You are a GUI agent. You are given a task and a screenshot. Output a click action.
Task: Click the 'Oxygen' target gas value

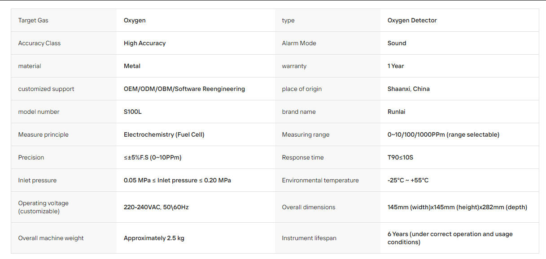pos(135,20)
